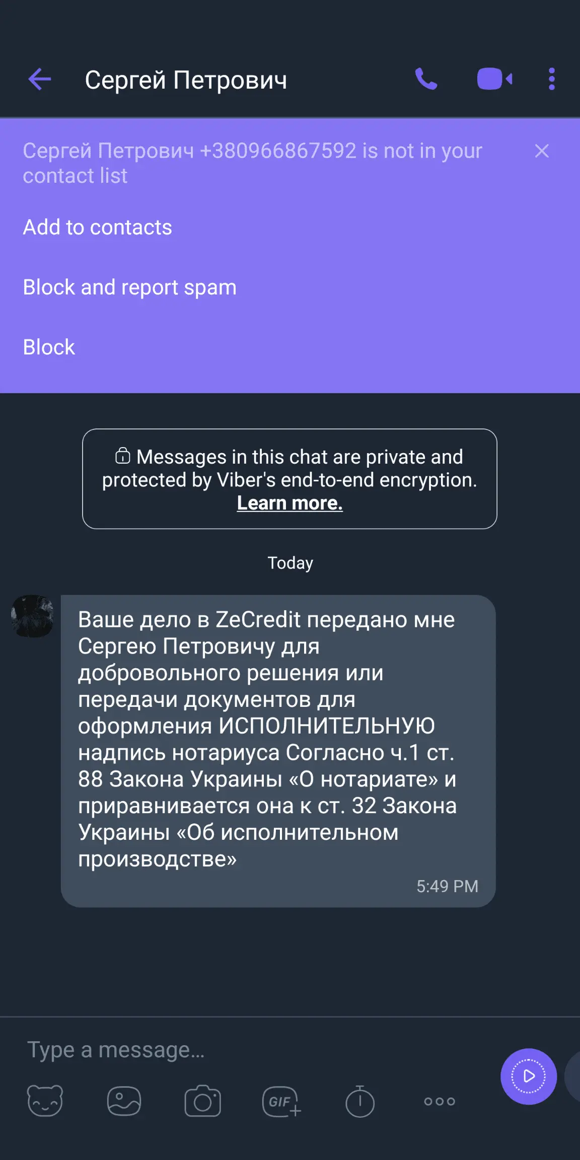
Task: Open the camera
Action: [x=203, y=1101]
